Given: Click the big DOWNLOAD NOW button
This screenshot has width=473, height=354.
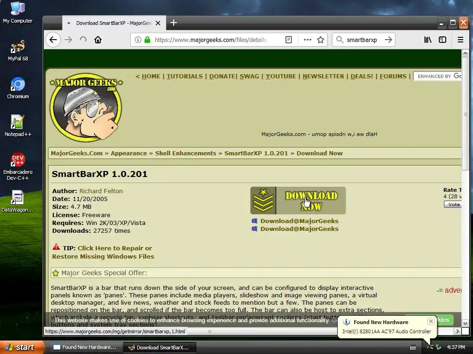Looking at the screenshot, I should tap(298, 201).
